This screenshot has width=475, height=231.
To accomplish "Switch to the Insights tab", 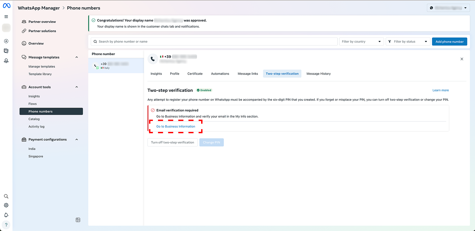I will [x=156, y=74].
